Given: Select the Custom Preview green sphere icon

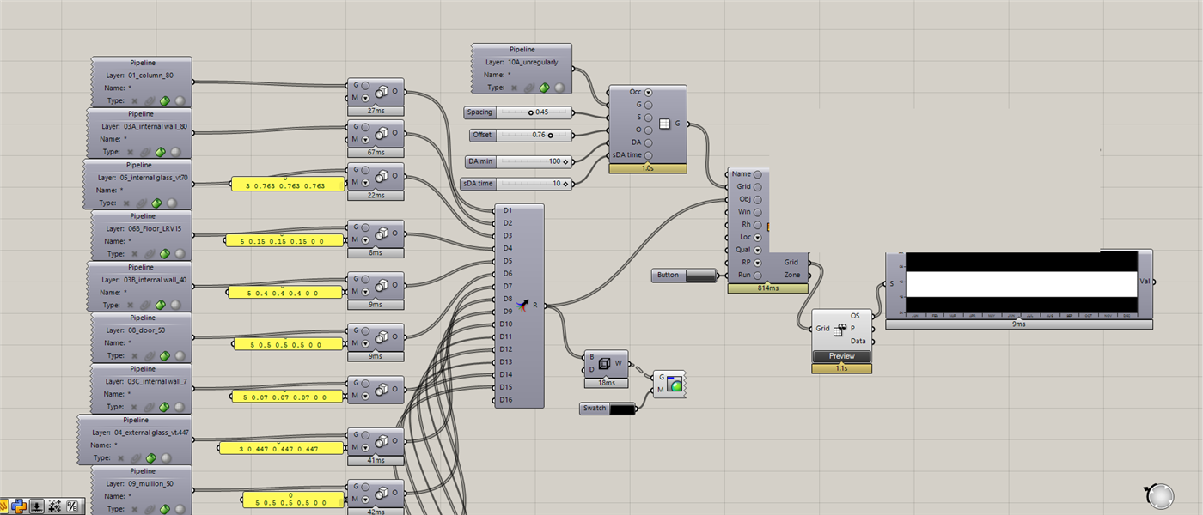Looking at the screenshot, I should pyautogui.click(x=675, y=384).
